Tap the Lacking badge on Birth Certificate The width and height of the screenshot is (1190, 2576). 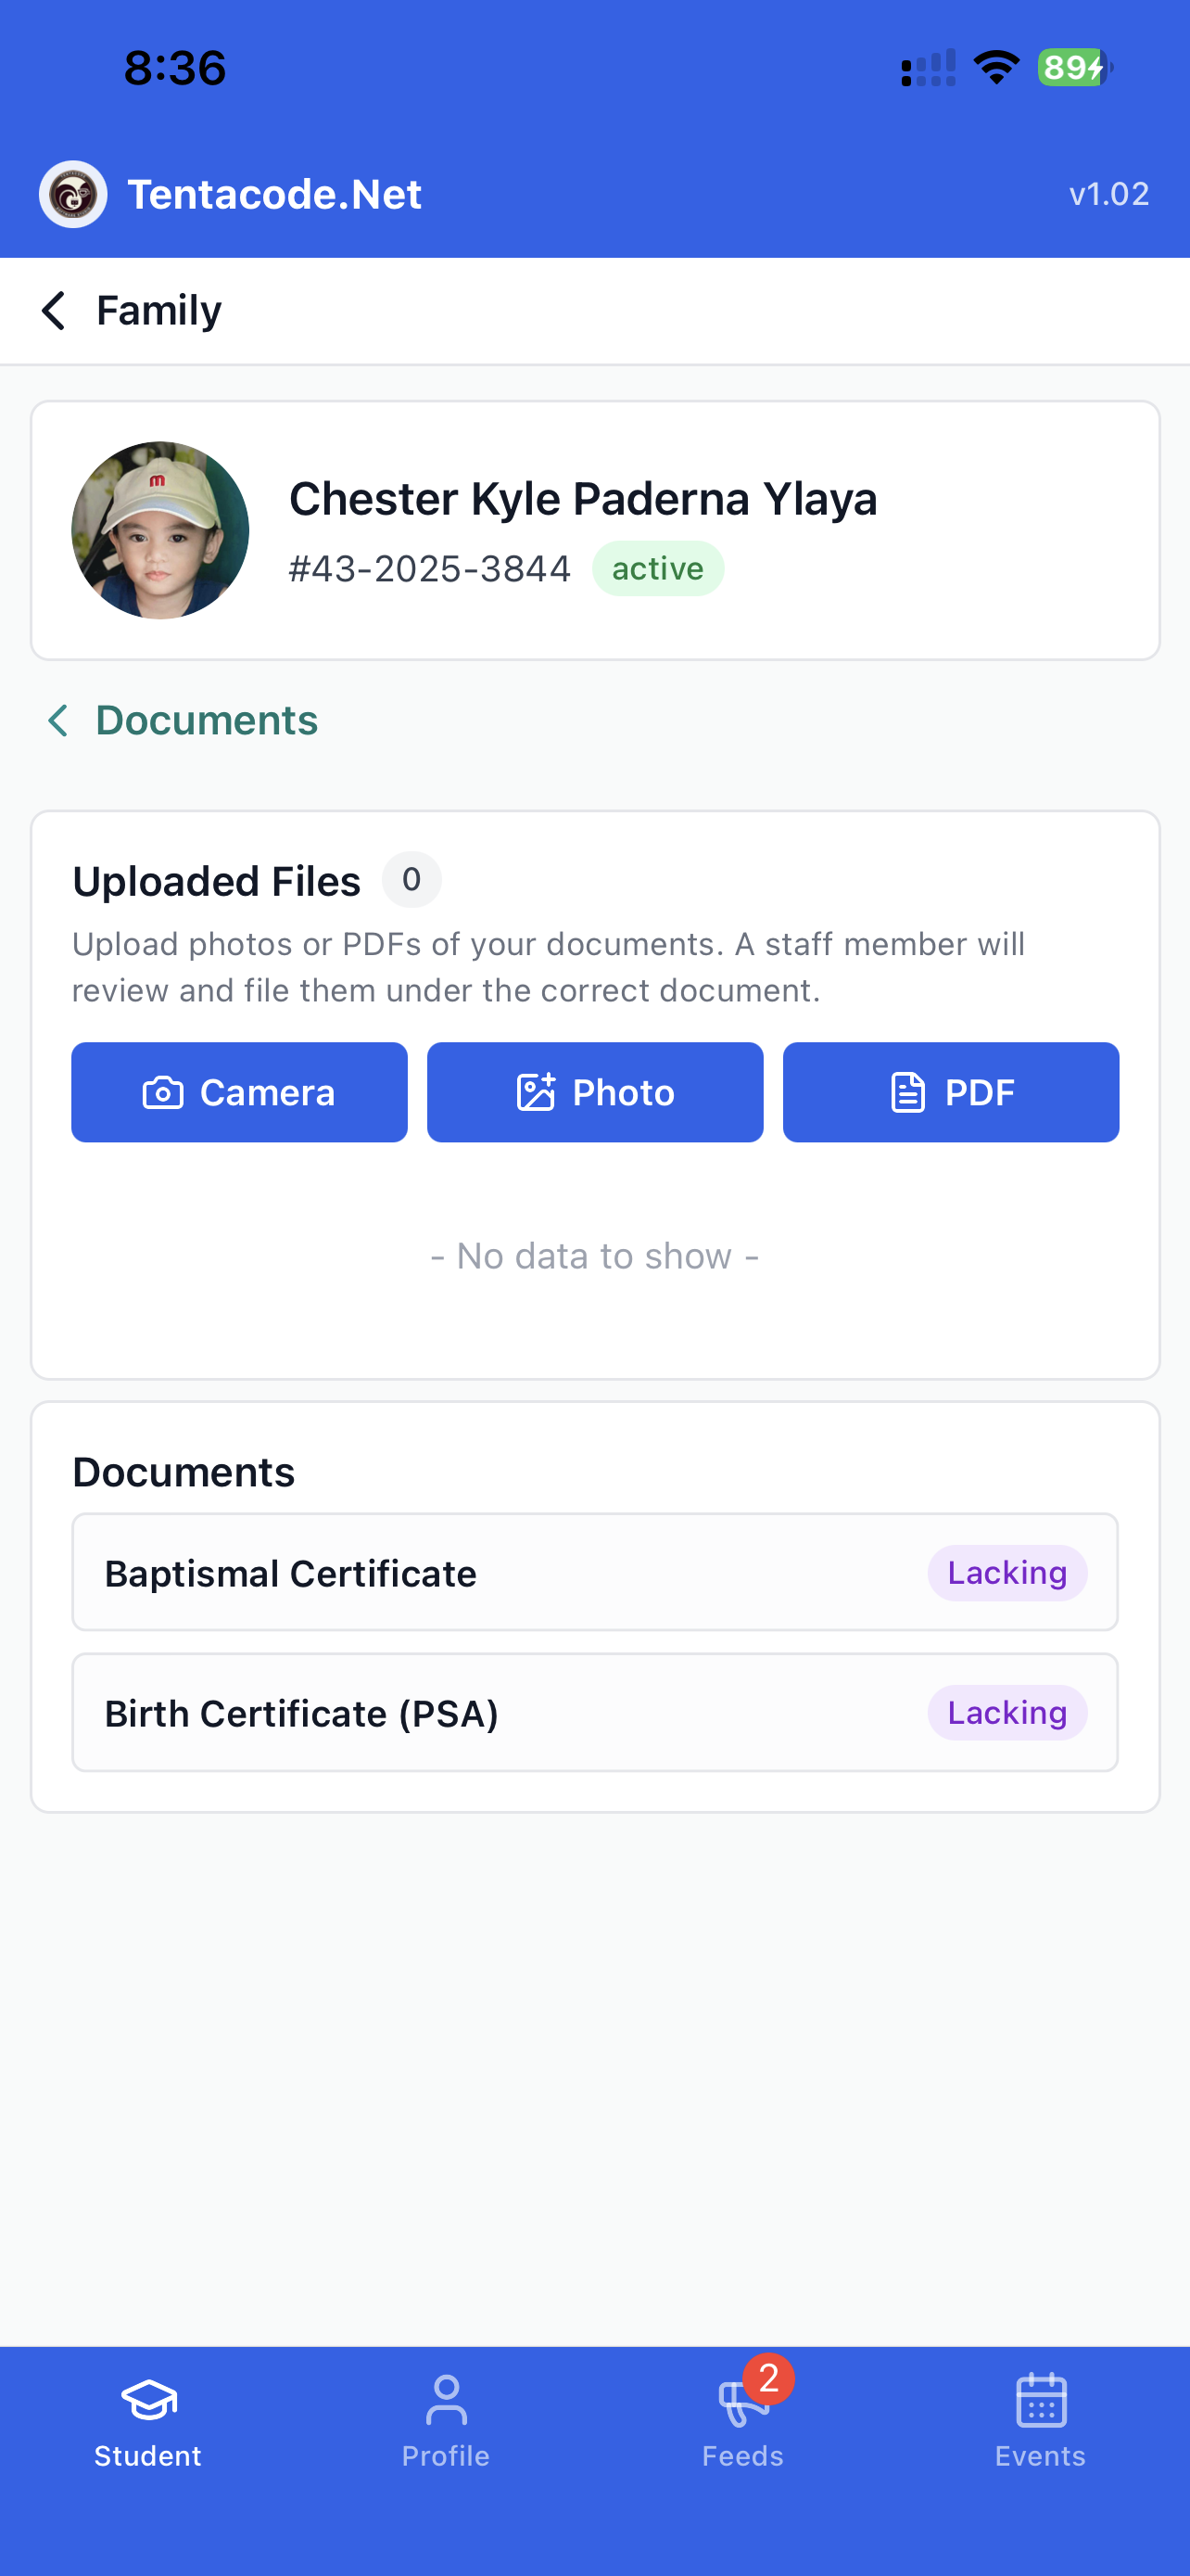(x=1007, y=1713)
